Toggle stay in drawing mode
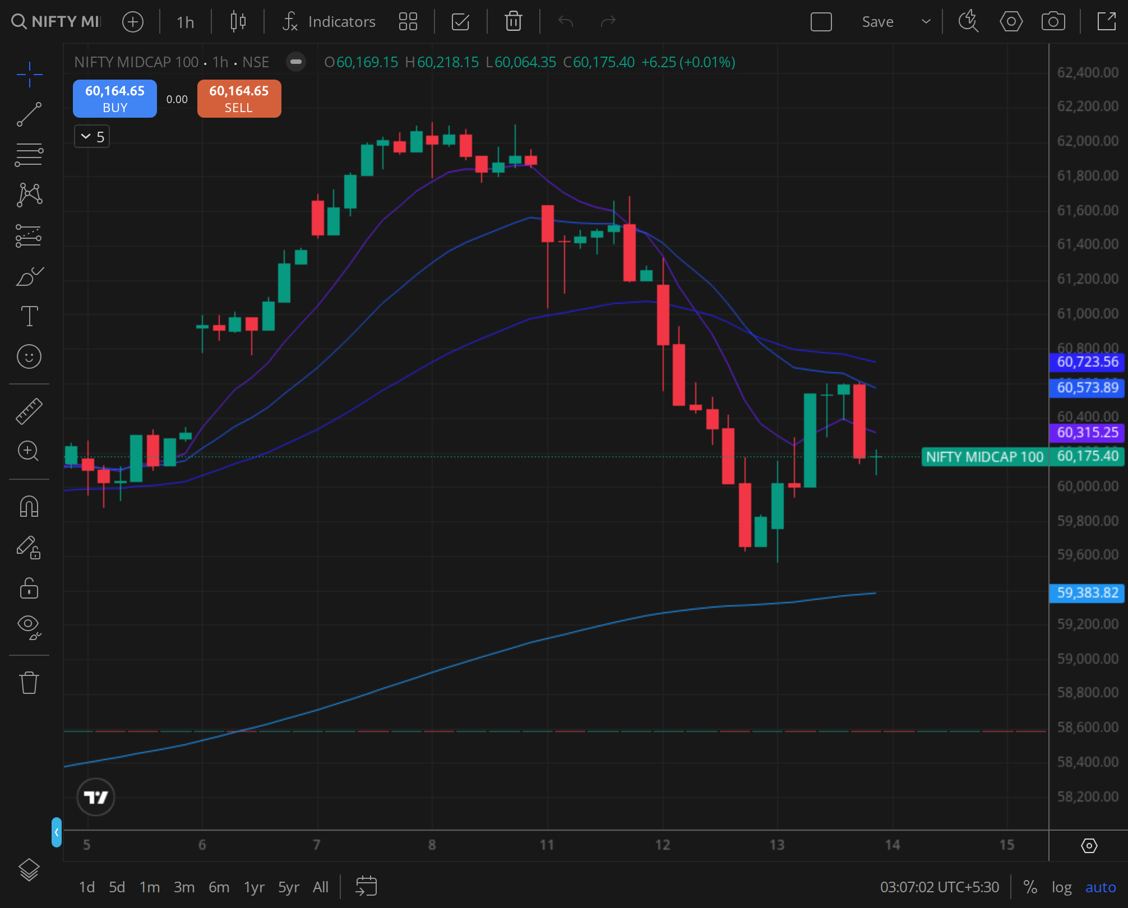 tap(29, 548)
